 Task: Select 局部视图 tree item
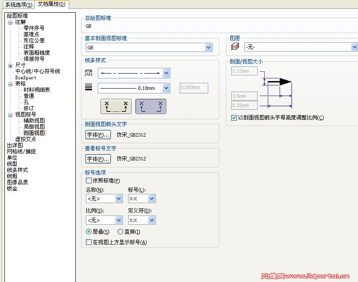pyautogui.click(x=34, y=127)
